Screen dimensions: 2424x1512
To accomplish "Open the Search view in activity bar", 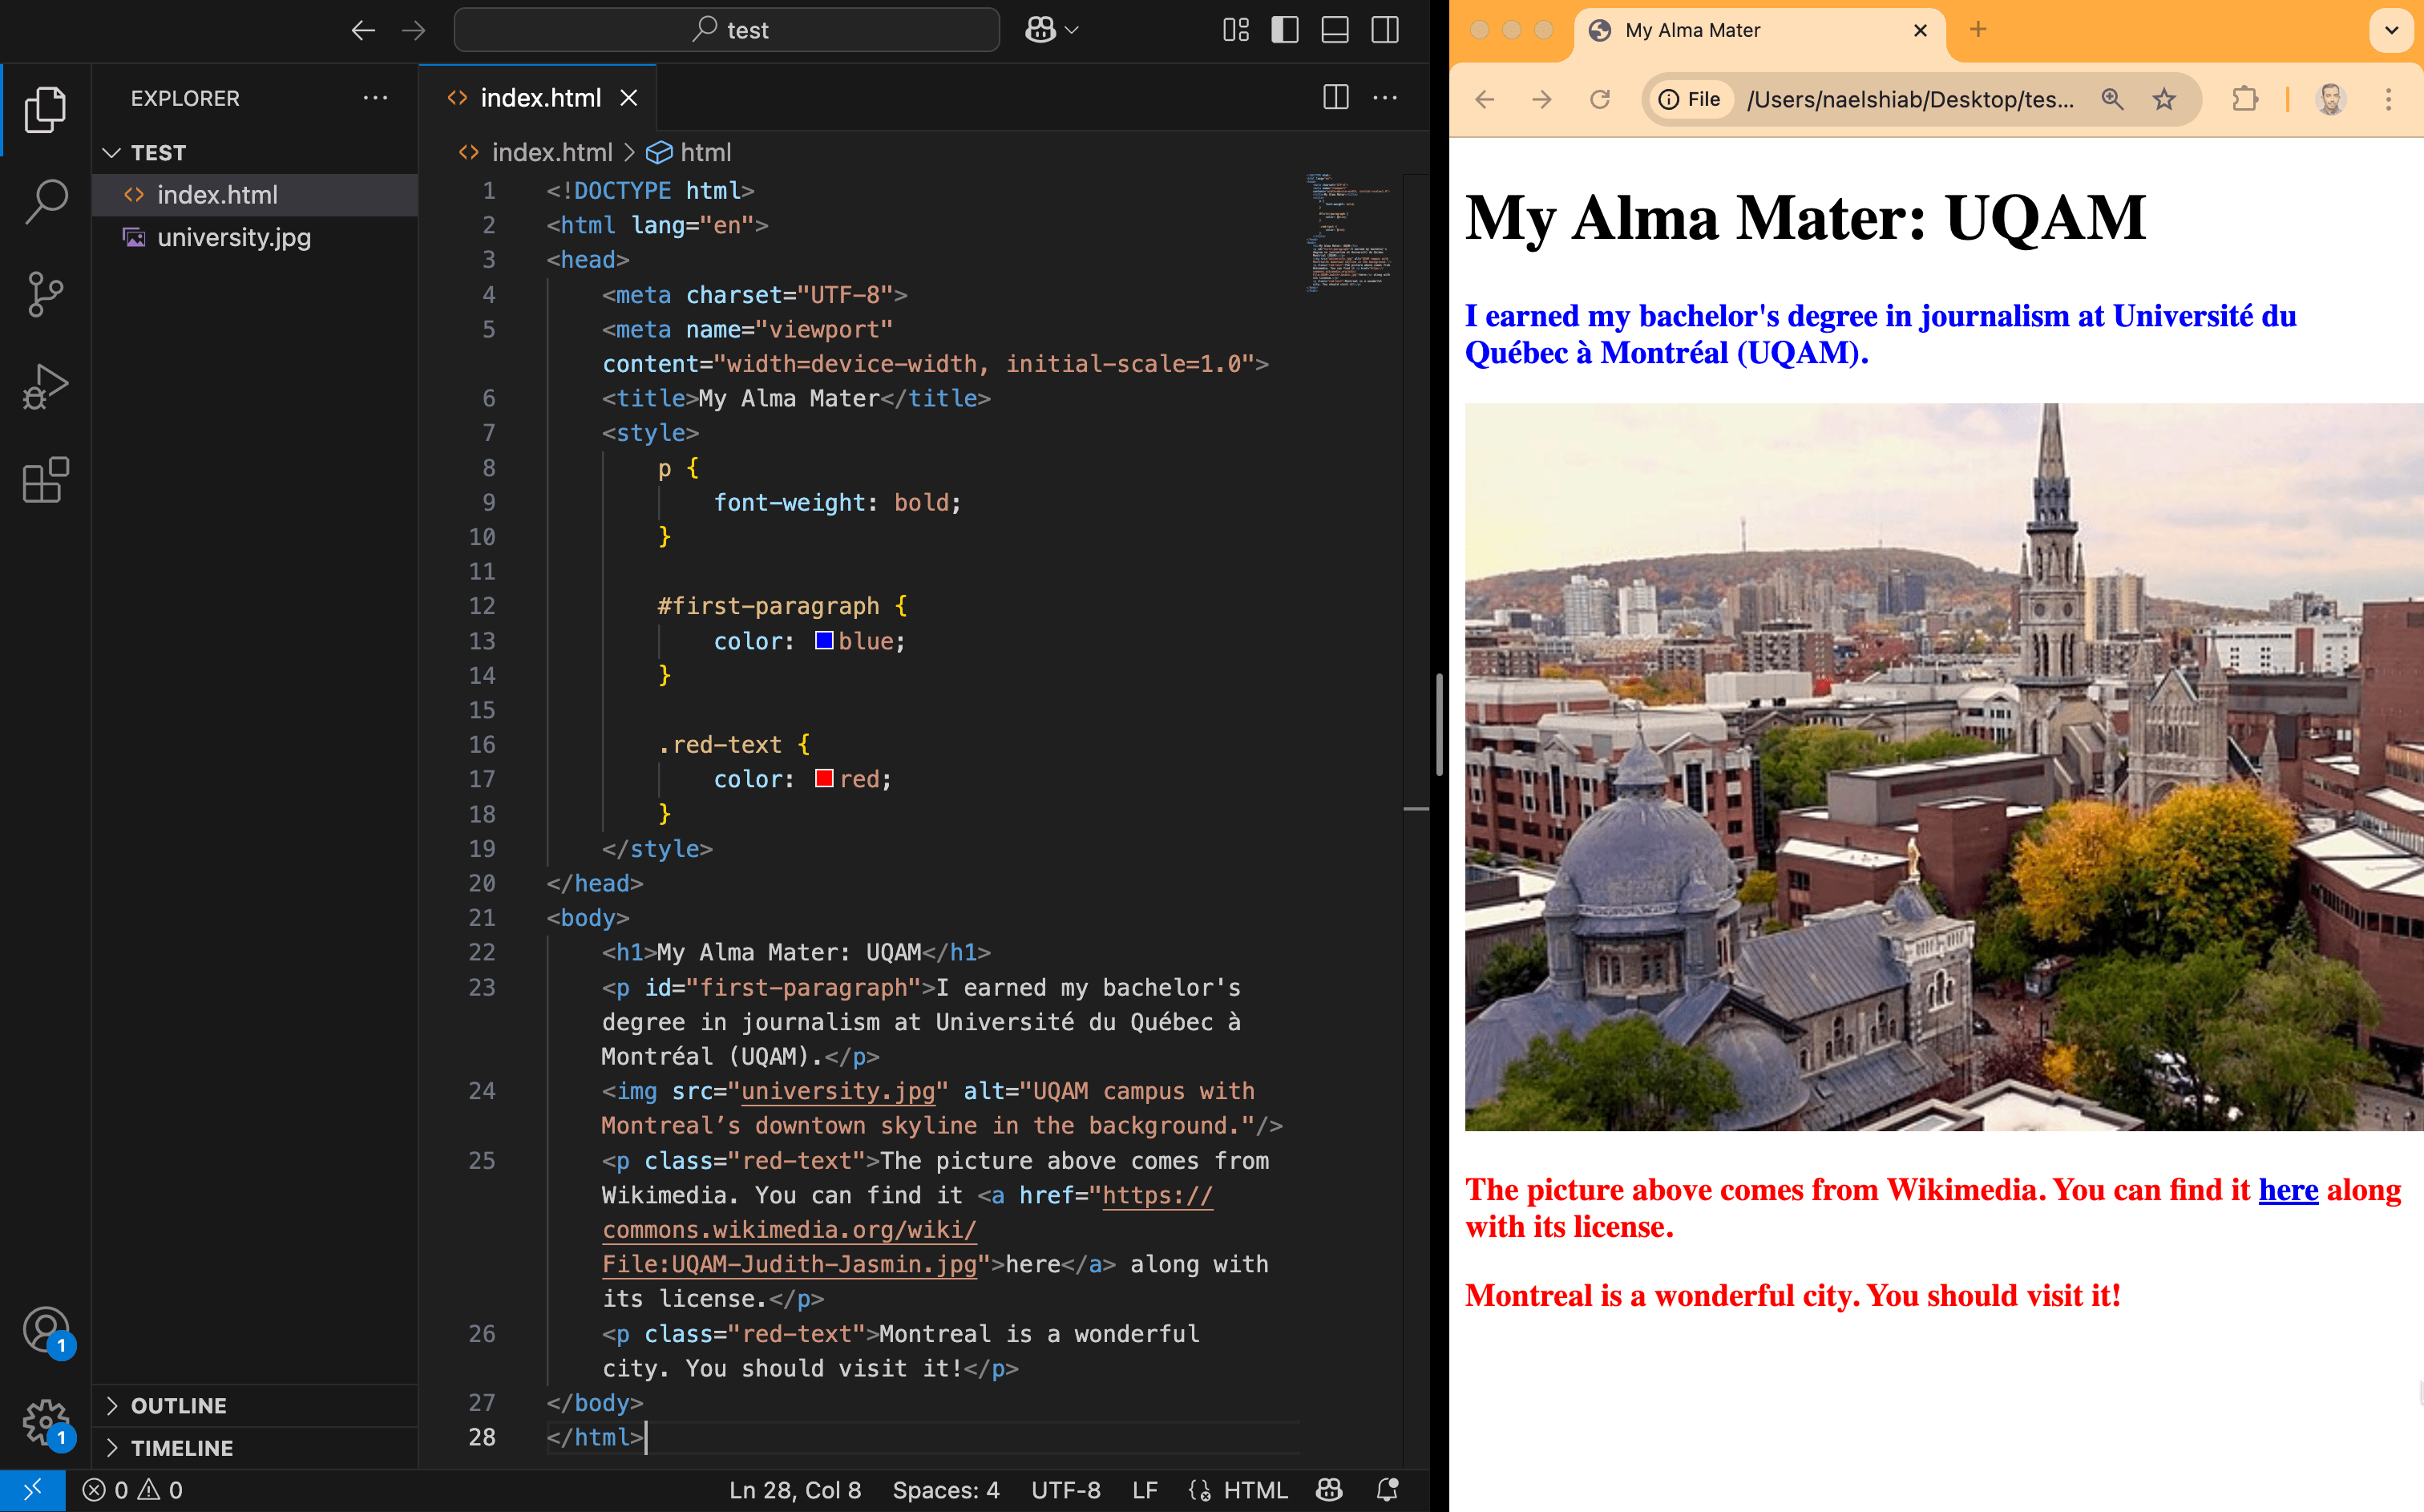I will [45, 201].
